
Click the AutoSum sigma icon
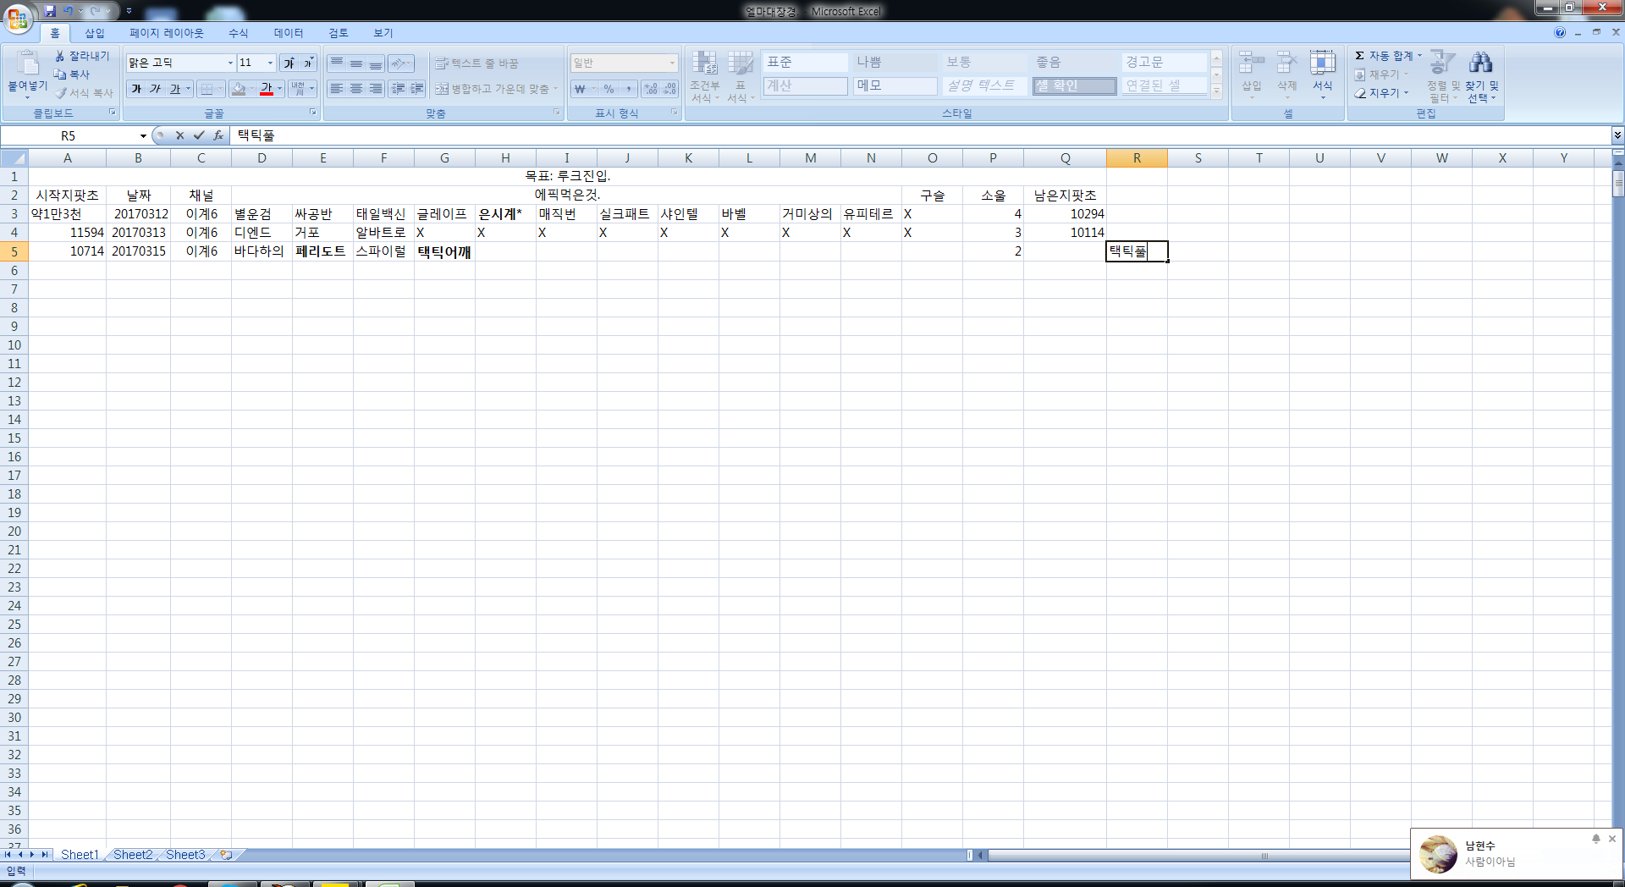tap(1359, 56)
